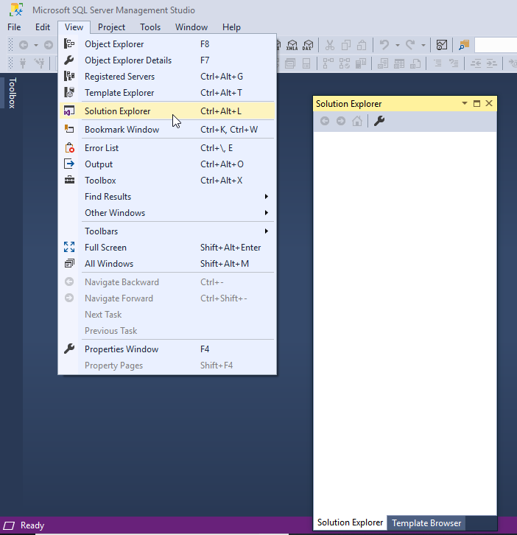Click the Connect plug icon in toolbar
Viewport: 517px width, 535px height.
pos(23,63)
